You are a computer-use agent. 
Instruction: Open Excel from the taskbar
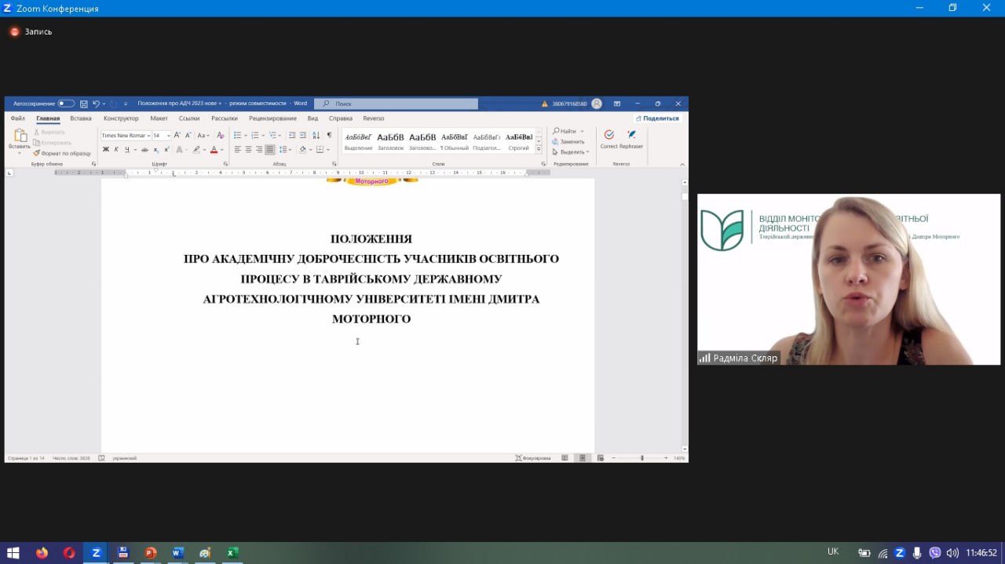click(x=232, y=552)
